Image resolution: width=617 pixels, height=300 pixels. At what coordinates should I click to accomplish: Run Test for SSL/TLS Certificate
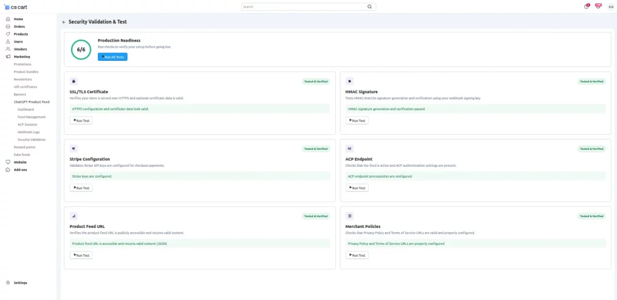click(81, 121)
